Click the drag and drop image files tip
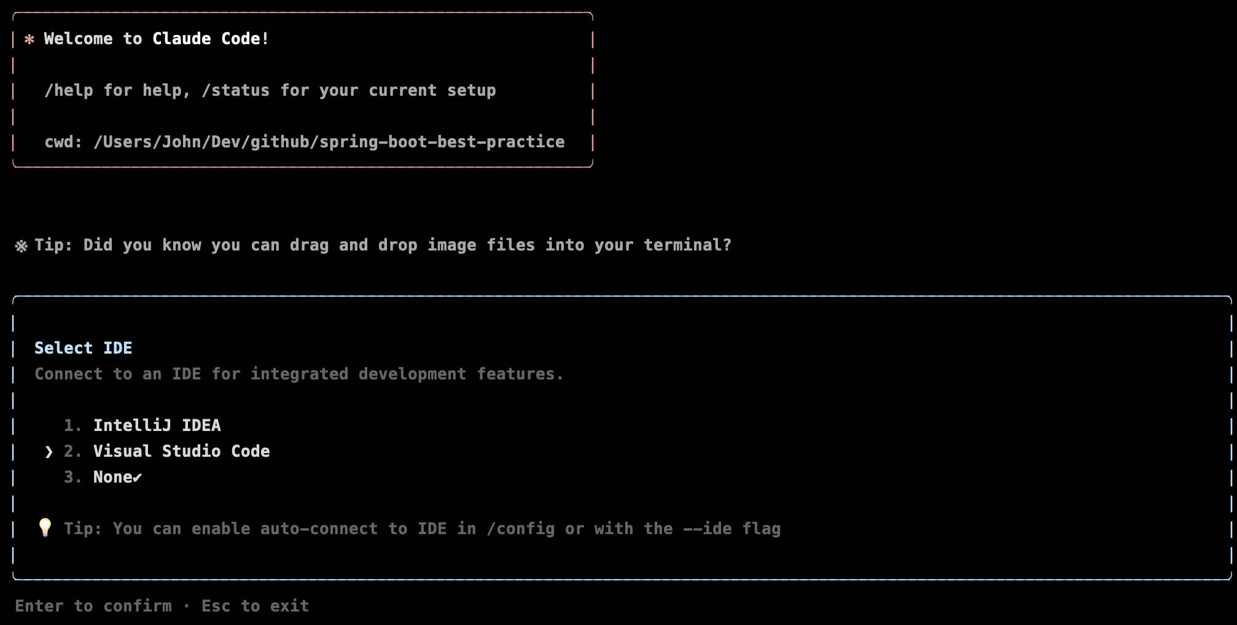1237x625 pixels. click(x=383, y=245)
